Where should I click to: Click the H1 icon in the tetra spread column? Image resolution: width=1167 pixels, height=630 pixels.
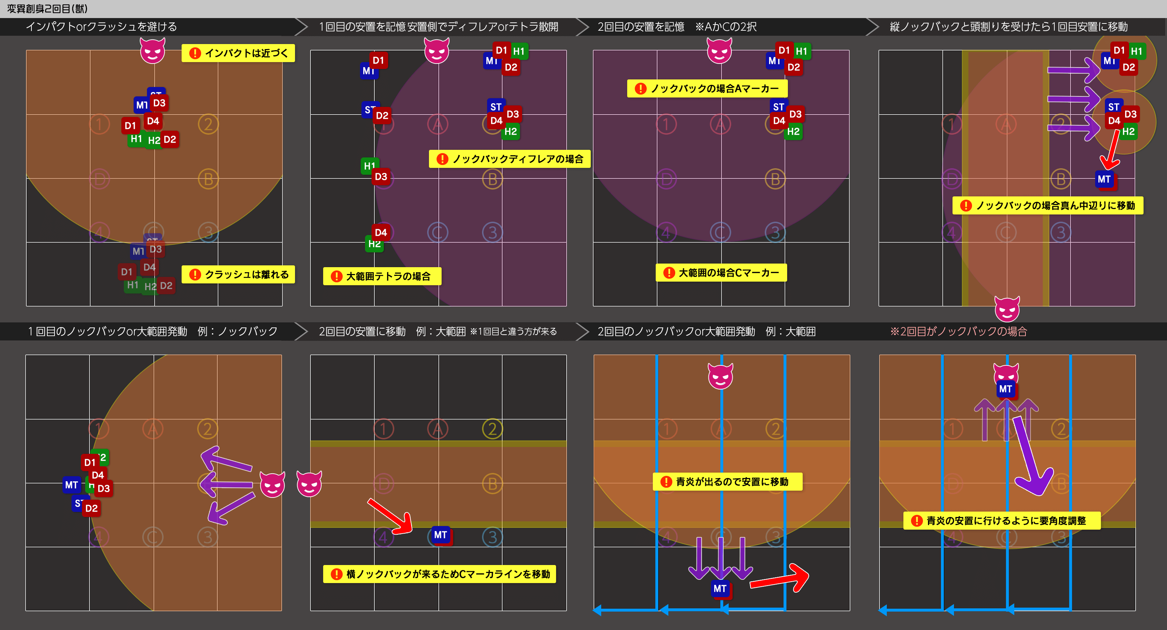pyautogui.click(x=369, y=166)
